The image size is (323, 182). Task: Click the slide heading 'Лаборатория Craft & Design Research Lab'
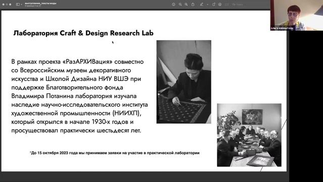[x=83, y=33]
